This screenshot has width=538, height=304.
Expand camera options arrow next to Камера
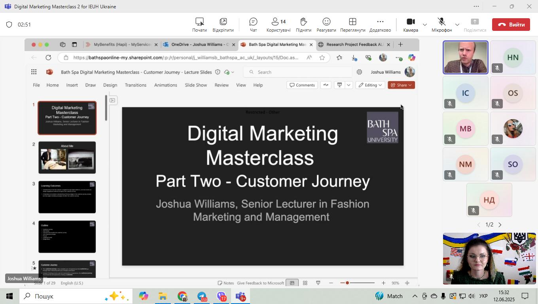pos(424,25)
